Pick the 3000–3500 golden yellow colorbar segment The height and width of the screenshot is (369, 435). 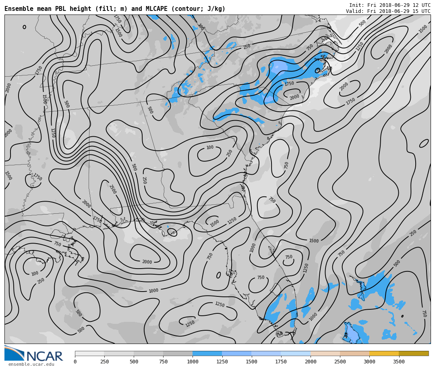tap(384, 353)
